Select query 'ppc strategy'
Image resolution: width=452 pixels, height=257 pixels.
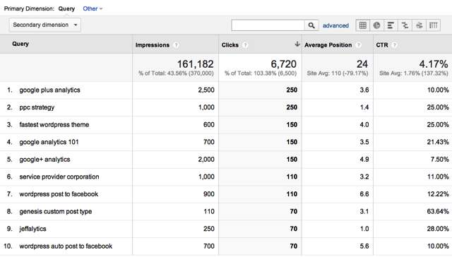(x=37, y=107)
